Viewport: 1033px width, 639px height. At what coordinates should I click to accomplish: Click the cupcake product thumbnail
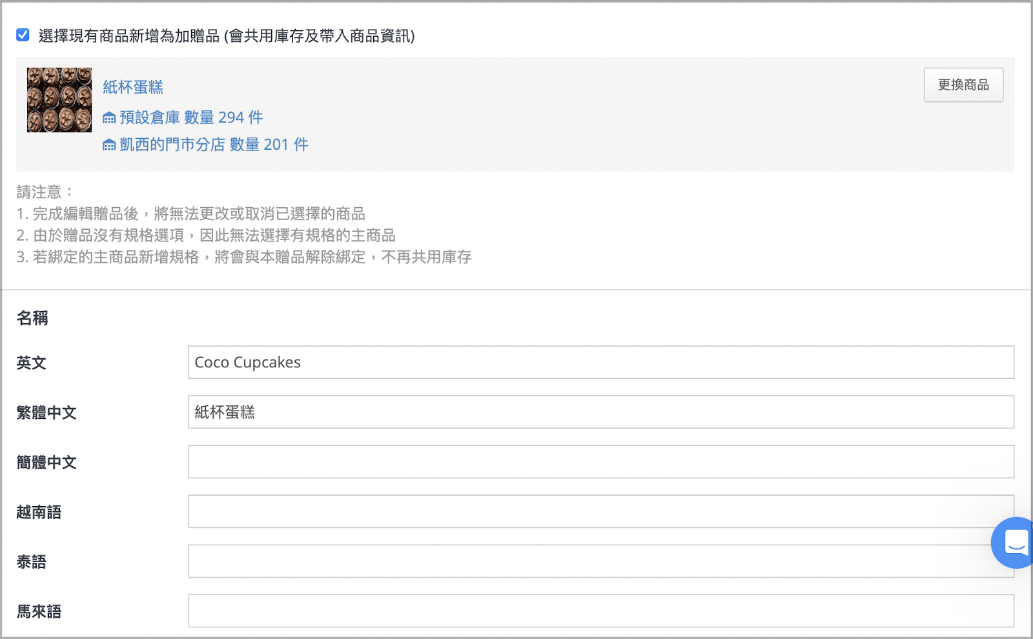pyautogui.click(x=59, y=100)
